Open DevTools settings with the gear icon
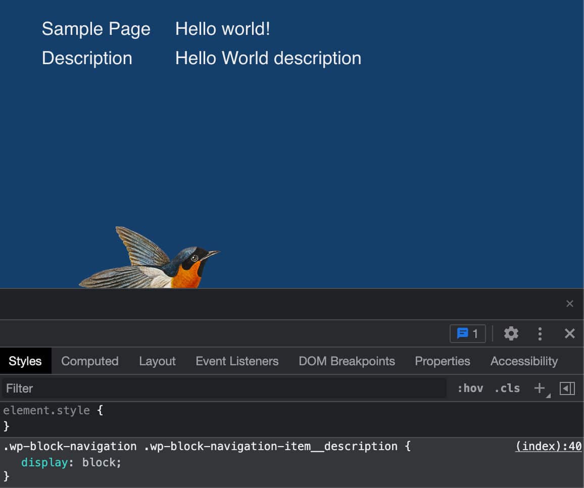 click(x=511, y=333)
